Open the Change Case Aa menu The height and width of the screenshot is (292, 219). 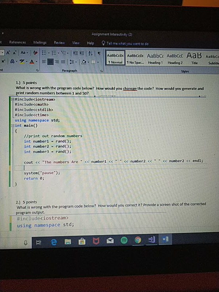coord(24,53)
